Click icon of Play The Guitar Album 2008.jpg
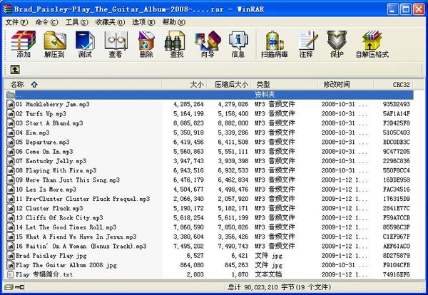Image resolution: width=428 pixels, height=295 pixels. [x=11, y=265]
